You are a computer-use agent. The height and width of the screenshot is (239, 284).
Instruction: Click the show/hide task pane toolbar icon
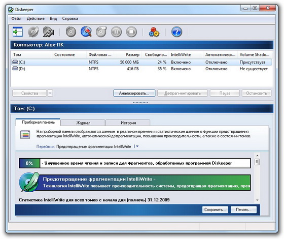coord(18,32)
